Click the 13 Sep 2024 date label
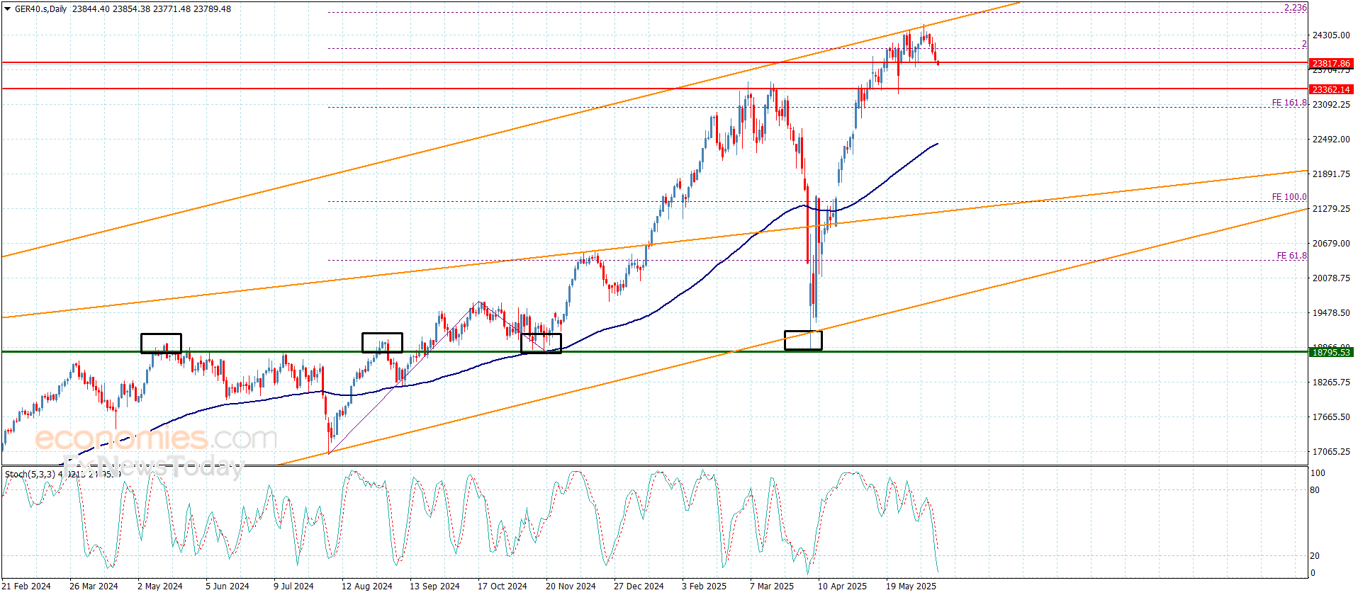The image size is (1358, 595). (434, 586)
